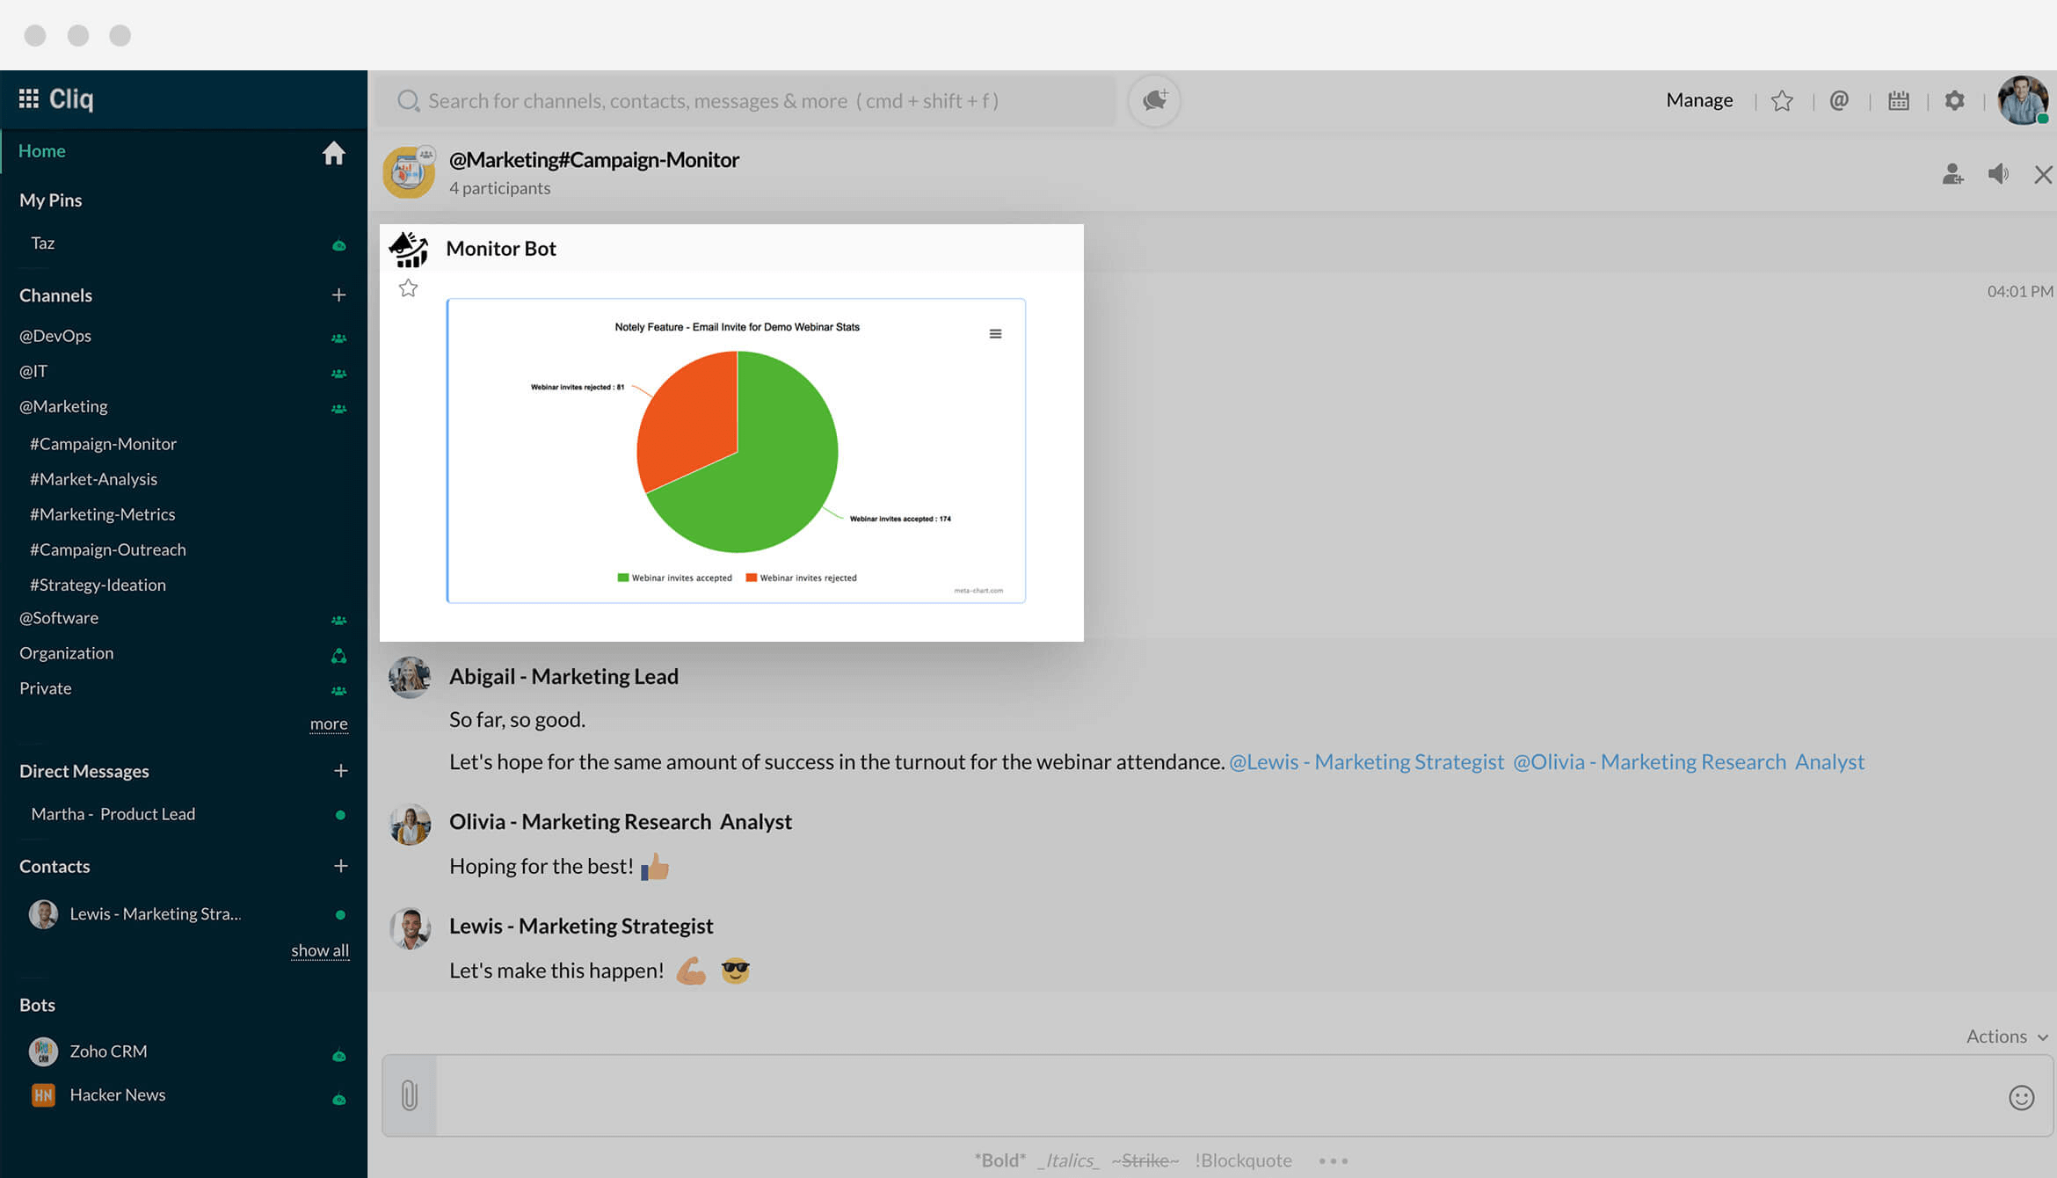Open mentions with the @ icon
2057x1178 pixels.
click(1838, 100)
